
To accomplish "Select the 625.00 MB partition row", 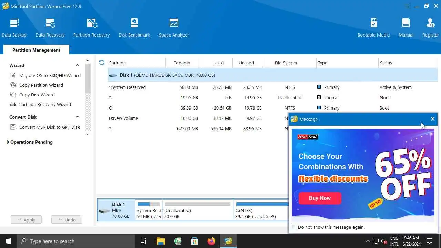I will [198, 128].
